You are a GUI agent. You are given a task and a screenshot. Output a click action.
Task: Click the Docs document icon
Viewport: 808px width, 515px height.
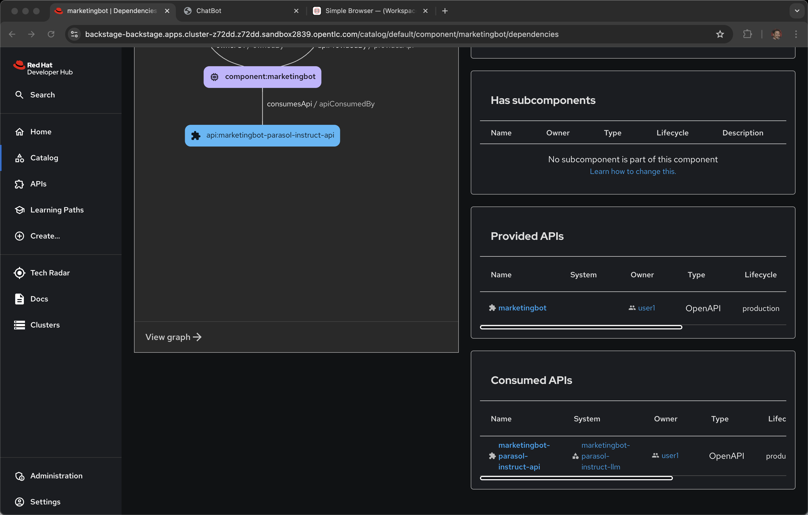click(20, 299)
